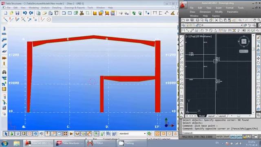Viewport: 261px width, 147px height.
Task: Switch to Layout1 tab in AutoCAD
Action: coord(212,116)
